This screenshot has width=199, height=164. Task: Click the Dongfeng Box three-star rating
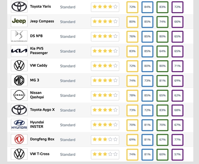[105, 140]
